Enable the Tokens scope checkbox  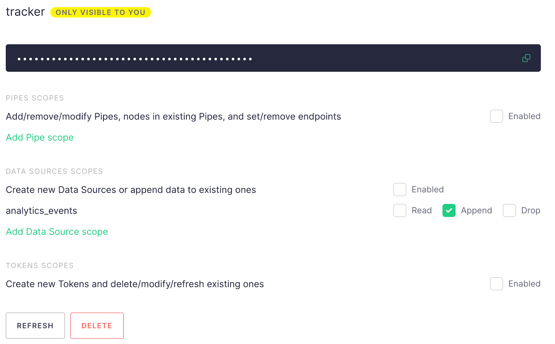click(496, 284)
